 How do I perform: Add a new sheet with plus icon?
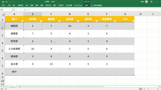20,86
